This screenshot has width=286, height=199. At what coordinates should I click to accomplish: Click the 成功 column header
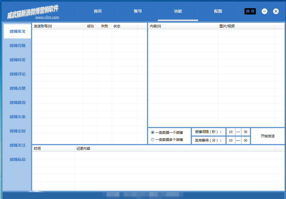tap(90, 26)
